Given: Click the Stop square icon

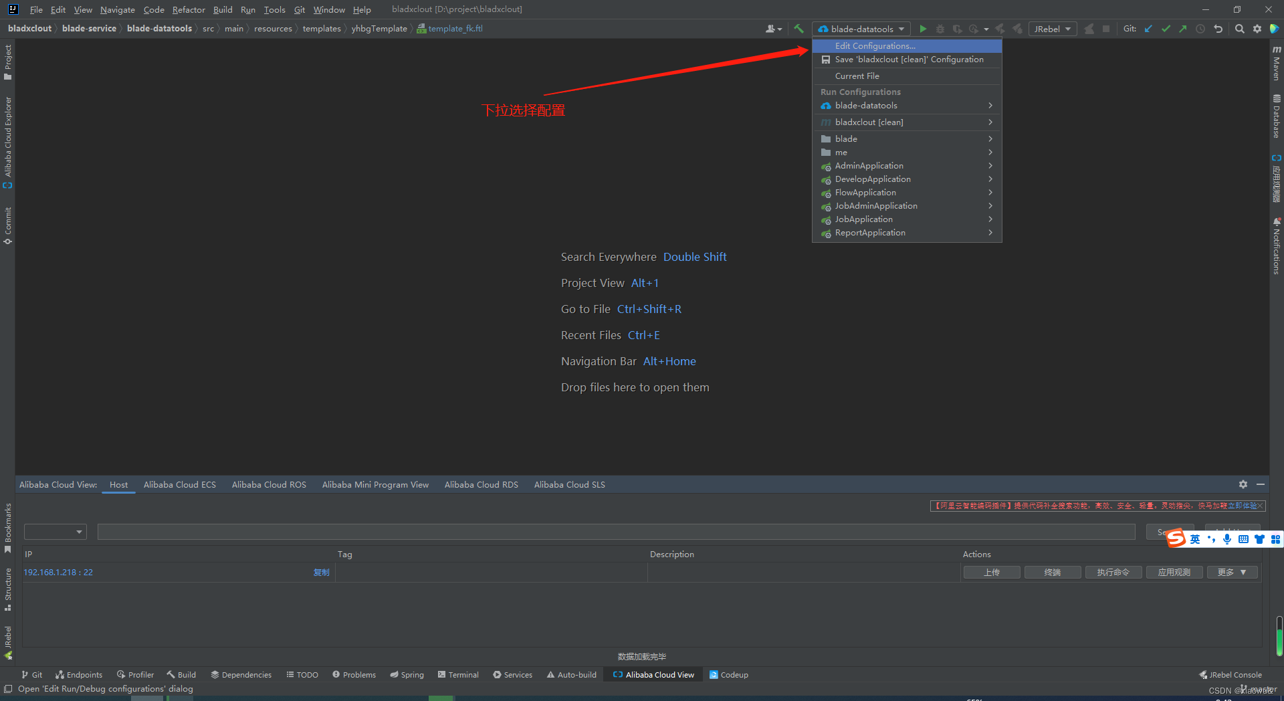Looking at the screenshot, I should (1106, 29).
